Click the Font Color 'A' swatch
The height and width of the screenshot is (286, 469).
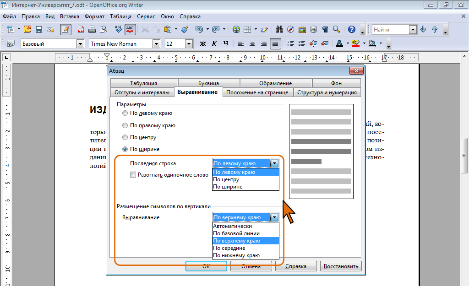click(x=339, y=43)
